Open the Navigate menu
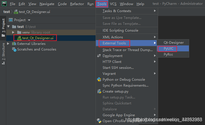The image size is (205, 125). coord(47,4)
